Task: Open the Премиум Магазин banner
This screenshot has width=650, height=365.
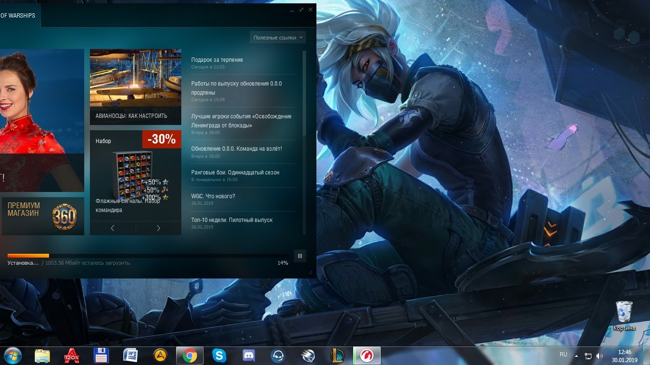Action: coord(42,216)
